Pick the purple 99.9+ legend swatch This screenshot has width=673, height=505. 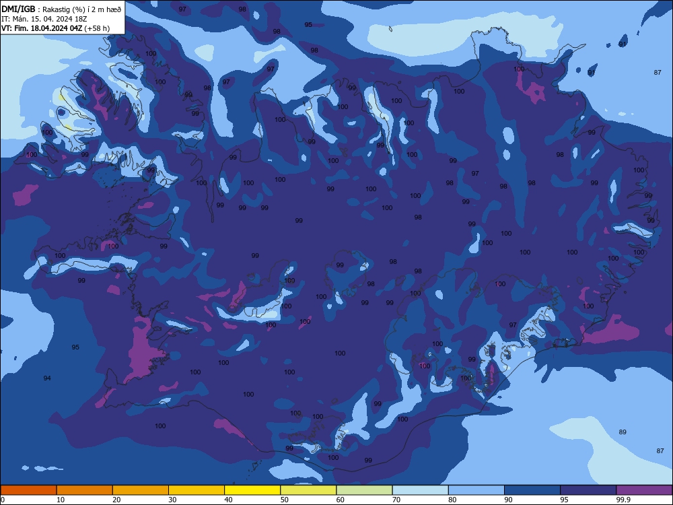click(x=644, y=490)
